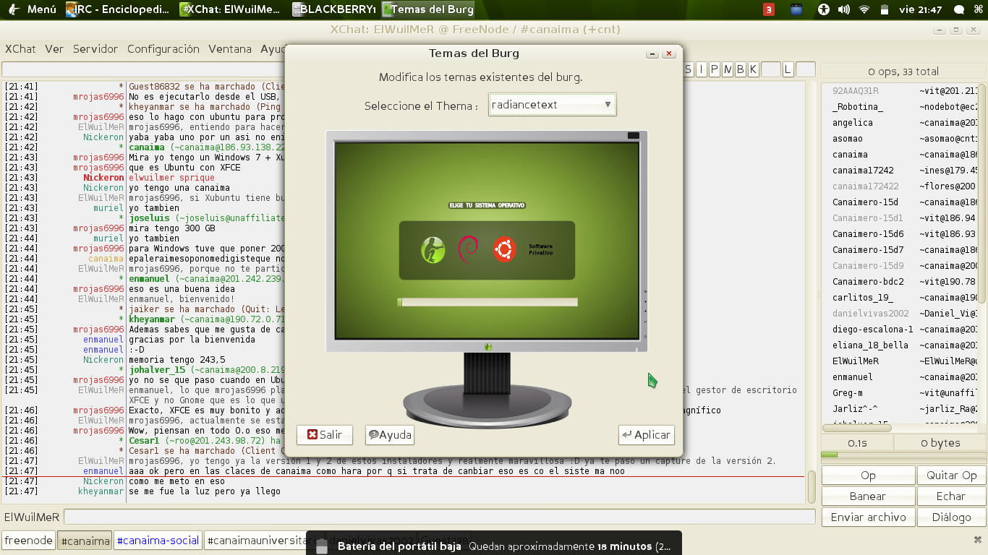Image resolution: width=988 pixels, height=555 pixels.
Task: Click the Quitar Op button
Action: point(951,476)
